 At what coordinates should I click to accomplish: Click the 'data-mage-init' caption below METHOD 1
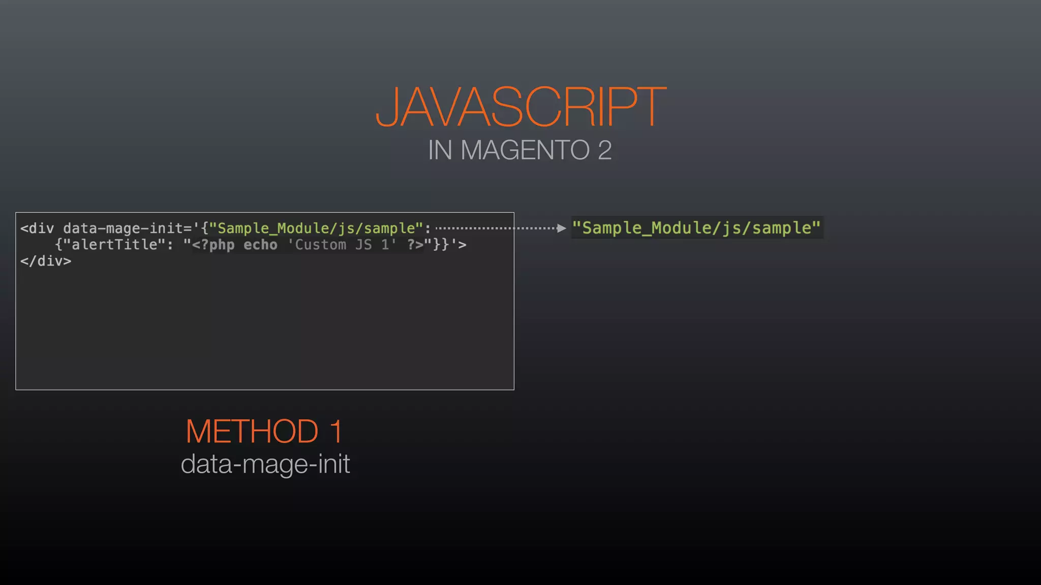click(x=265, y=464)
